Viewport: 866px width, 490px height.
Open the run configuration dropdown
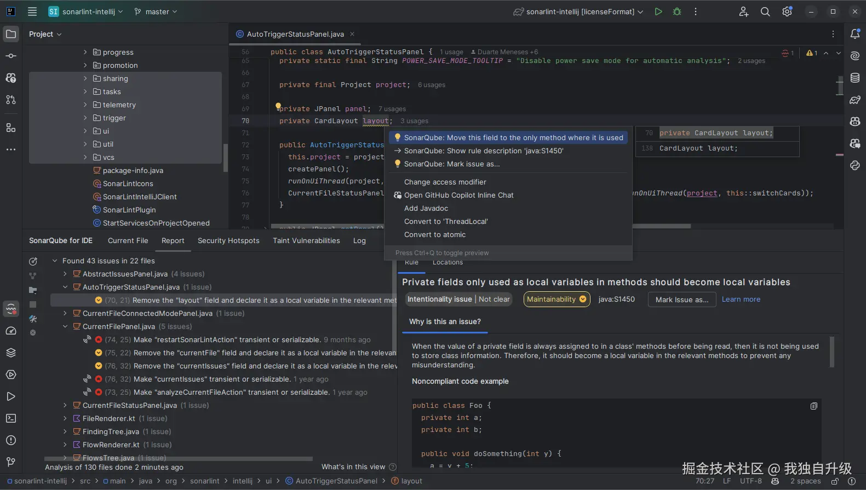[x=578, y=11]
